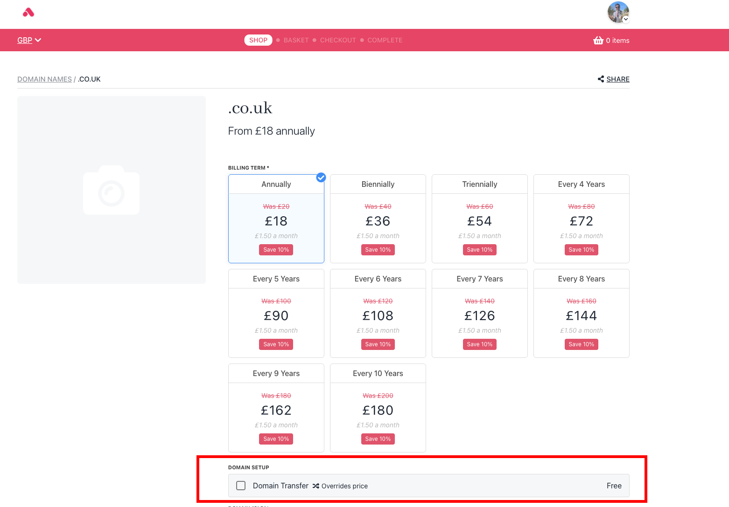Screen dimensions: 729x507
Task: Go to DOMAIN NAMES breadcrumb
Action: pyautogui.click(x=44, y=79)
